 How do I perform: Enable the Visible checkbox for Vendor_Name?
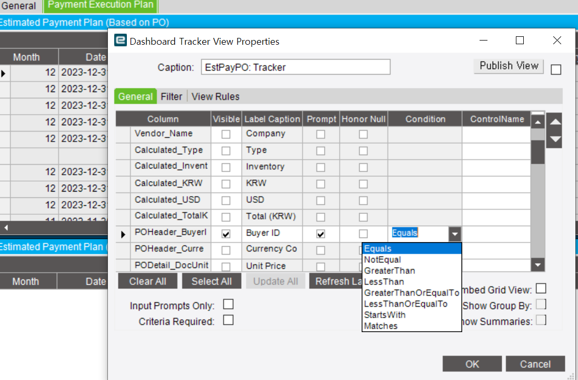click(226, 134)
